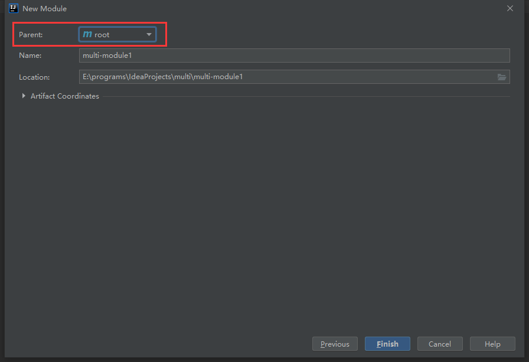
Task: Select the 'root' text in Parent combo box
Action: coord(102,35)
